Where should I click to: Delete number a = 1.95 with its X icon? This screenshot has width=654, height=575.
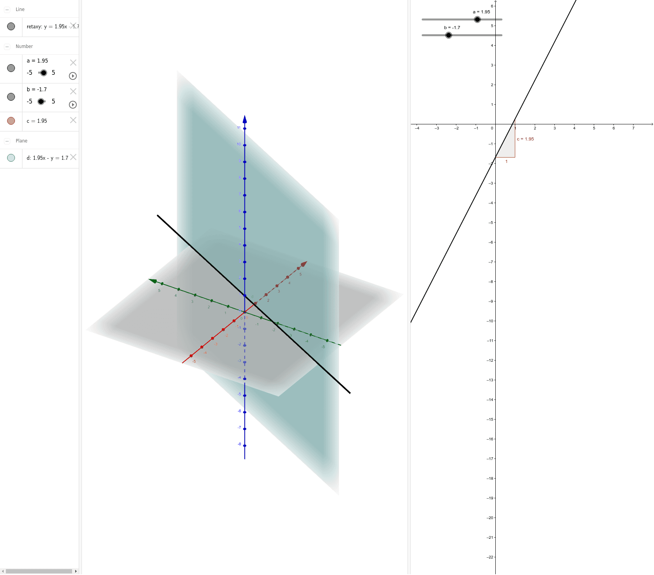pyautogui.click(x=73, y=62)
